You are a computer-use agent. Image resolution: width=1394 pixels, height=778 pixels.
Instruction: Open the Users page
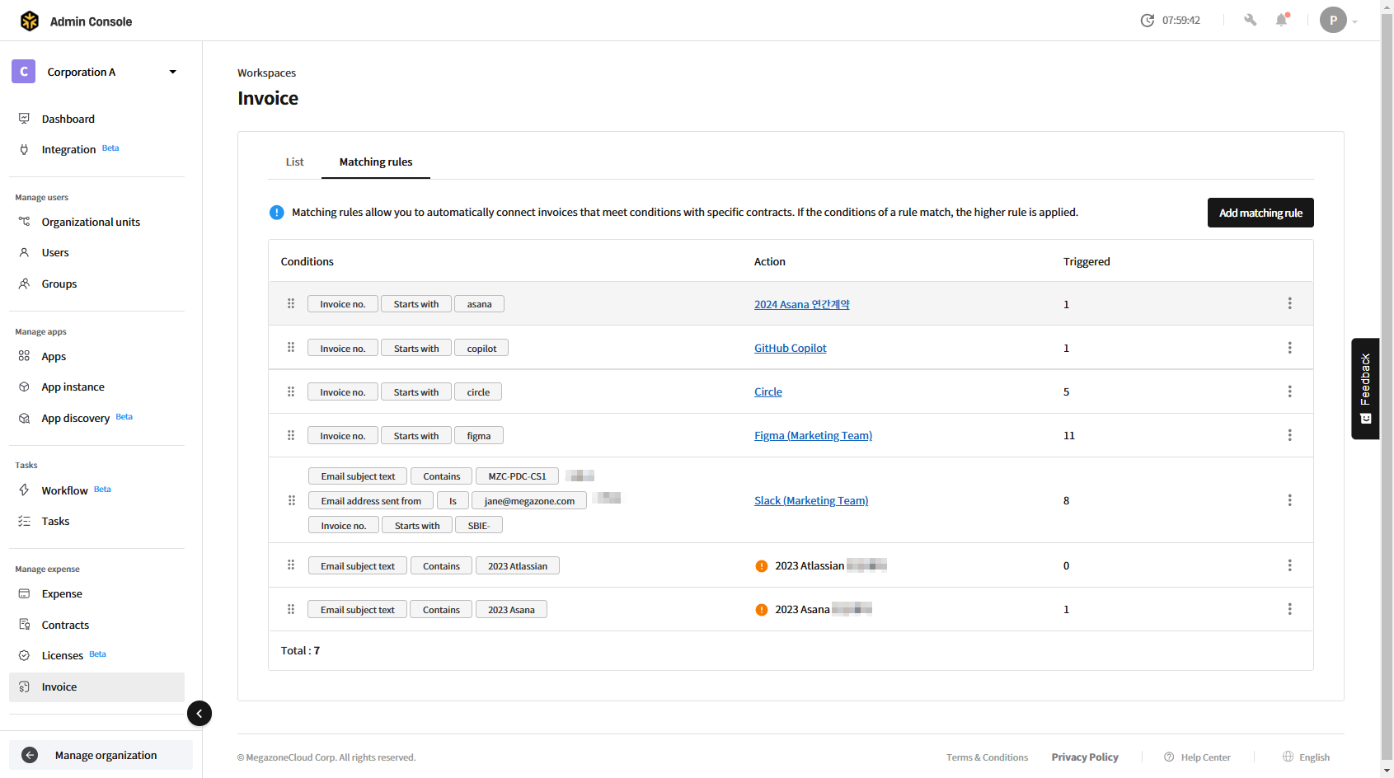click(x=55, y=252)
